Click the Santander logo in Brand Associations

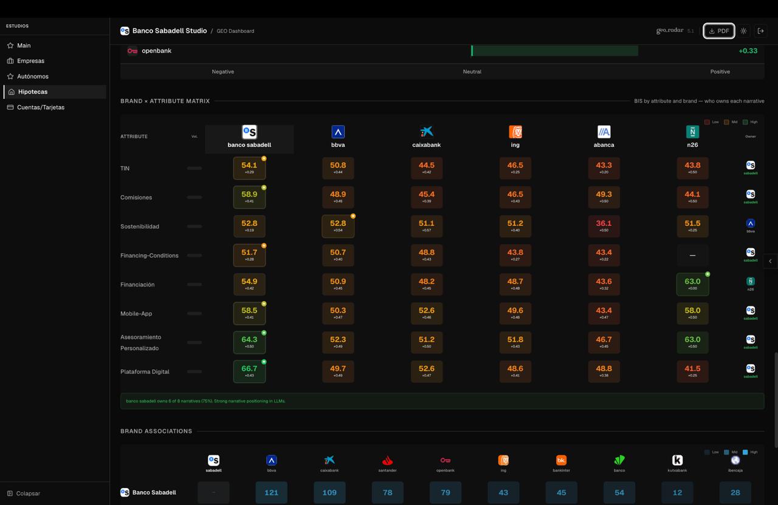point(387,460)
